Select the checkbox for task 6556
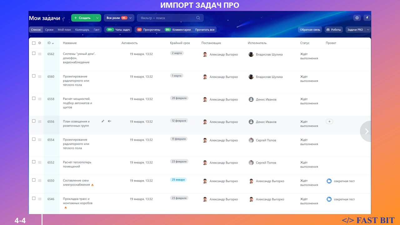Image resolution: width=400 pixels, height=225 pixels. tap(34, 121)
